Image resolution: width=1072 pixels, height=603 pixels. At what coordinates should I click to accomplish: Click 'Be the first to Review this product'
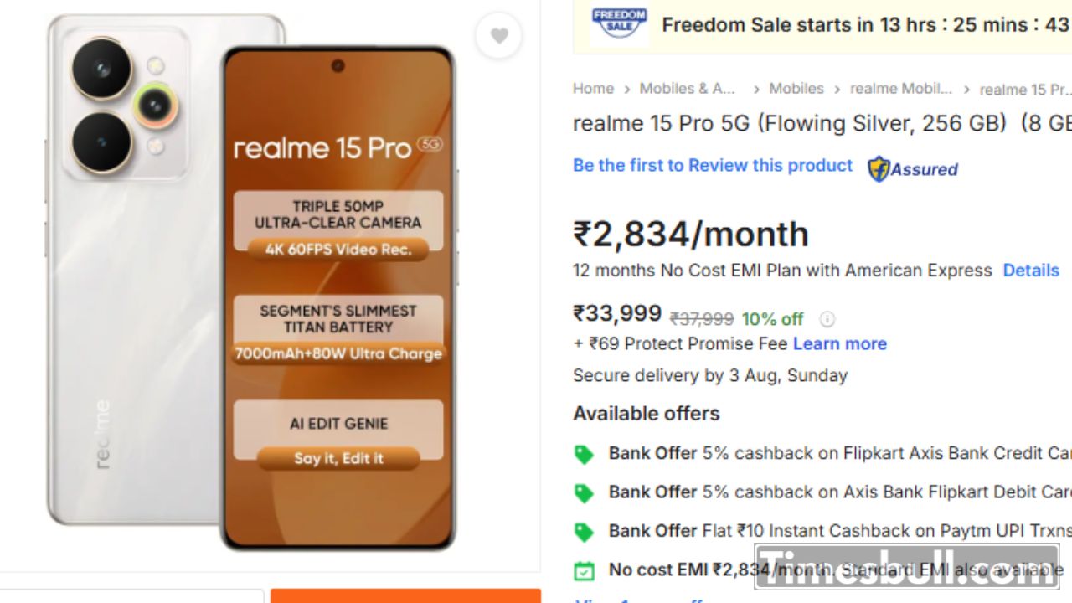coord(712,166)
